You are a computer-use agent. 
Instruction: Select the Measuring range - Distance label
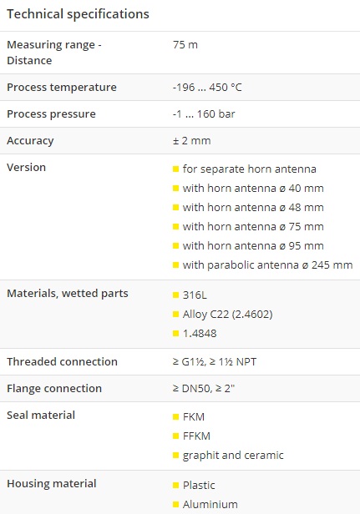click(54, 53)
